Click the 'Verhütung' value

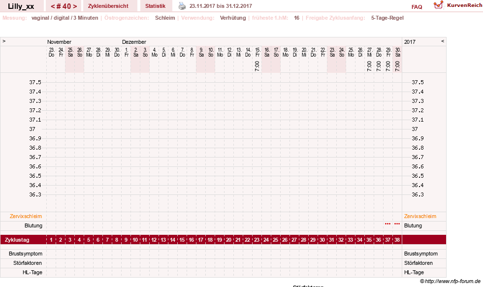(x=233, y=18)
